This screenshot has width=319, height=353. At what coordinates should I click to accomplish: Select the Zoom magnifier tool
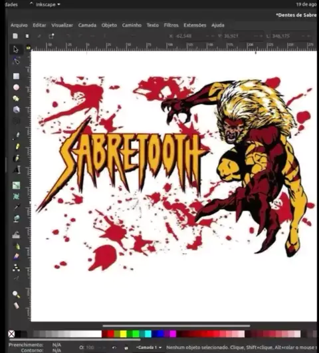point(16,294)
